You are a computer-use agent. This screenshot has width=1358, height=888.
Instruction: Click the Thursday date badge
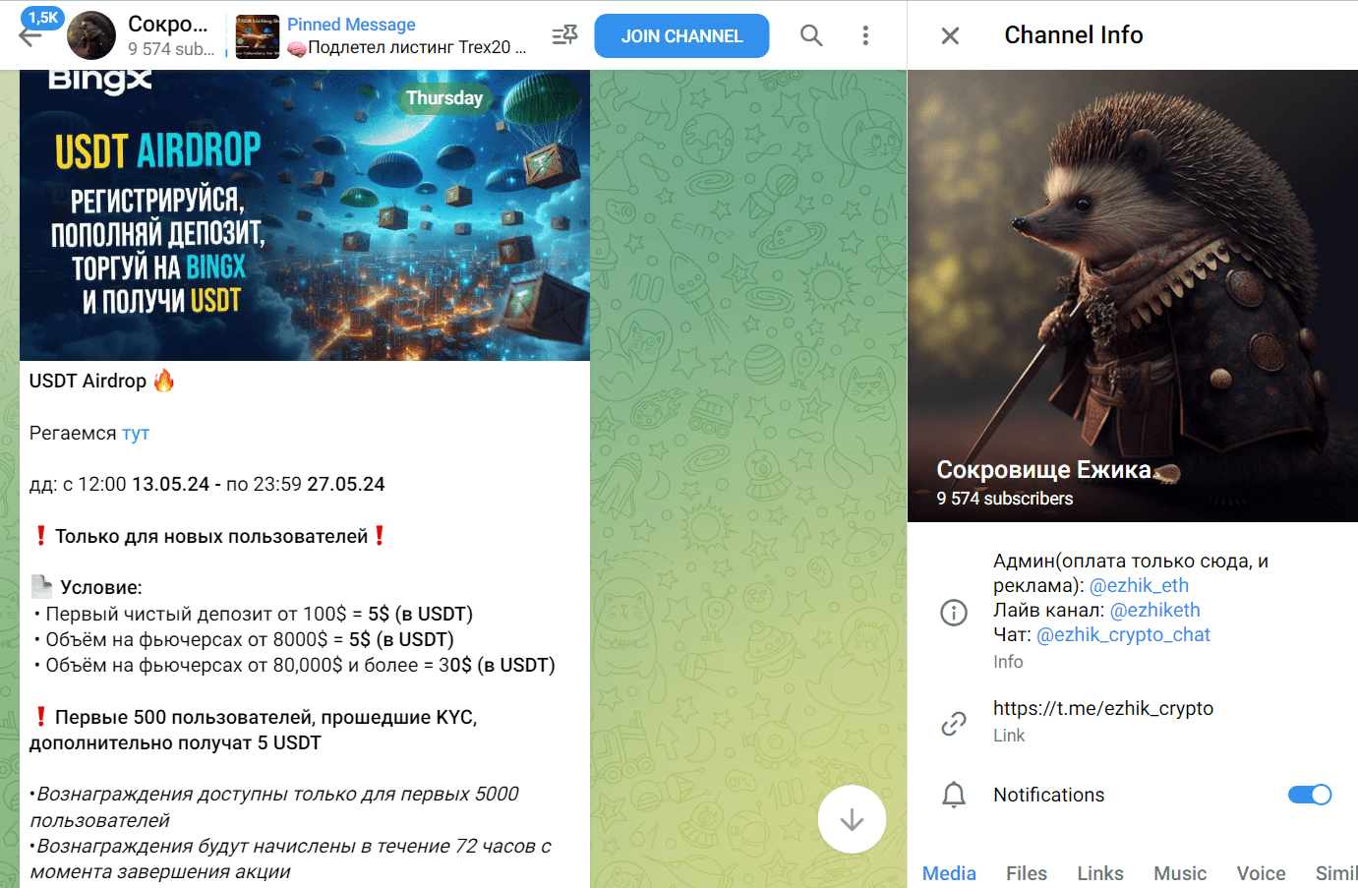coord(444,98)
